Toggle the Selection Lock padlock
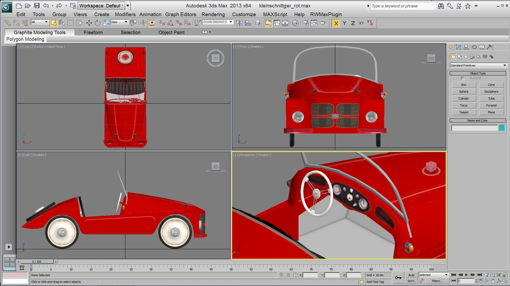This screenshot has height=286, width=510. 288,275
